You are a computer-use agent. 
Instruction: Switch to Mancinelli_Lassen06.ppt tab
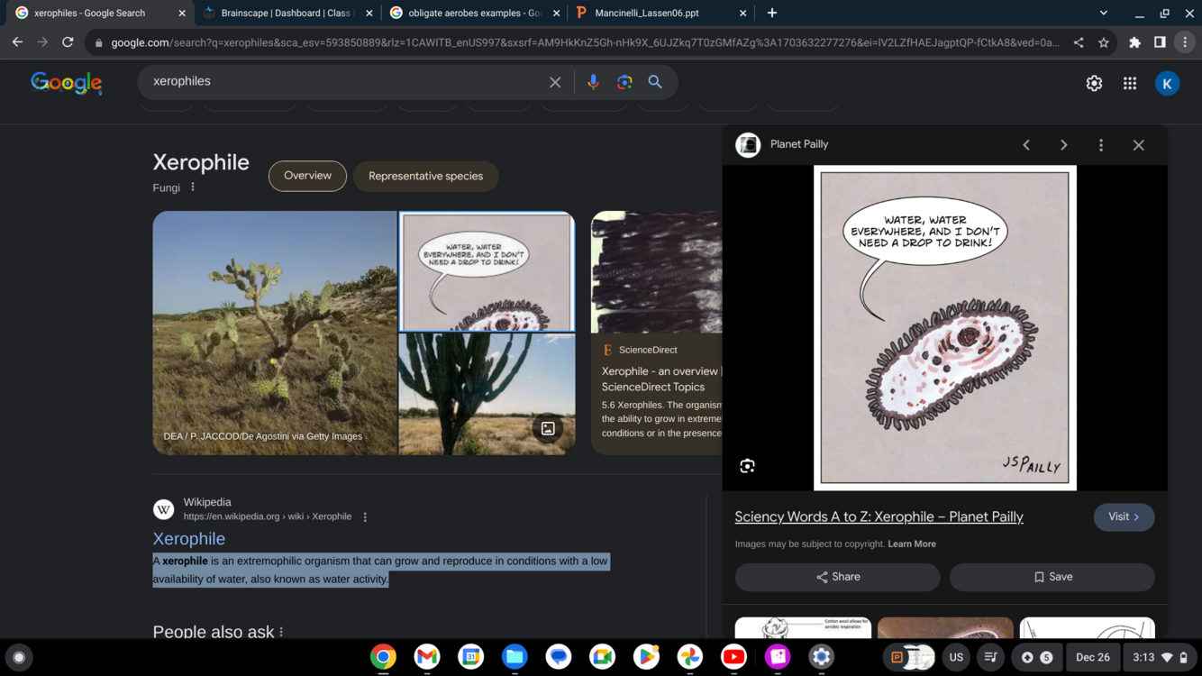660,13
